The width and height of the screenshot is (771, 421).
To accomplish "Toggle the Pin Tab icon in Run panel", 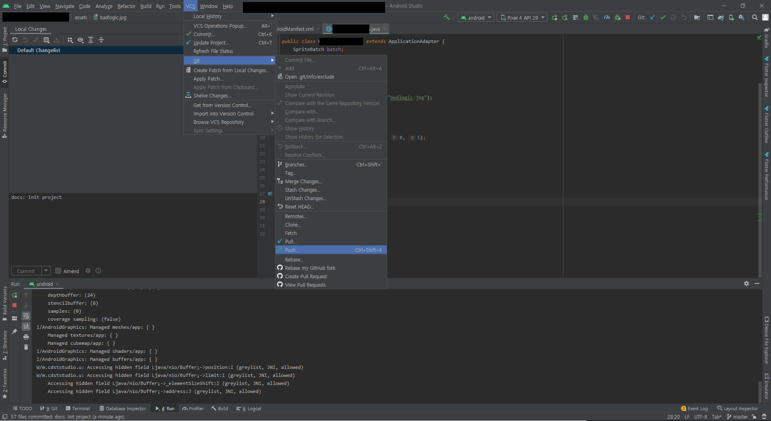I will tap(15, 331).
